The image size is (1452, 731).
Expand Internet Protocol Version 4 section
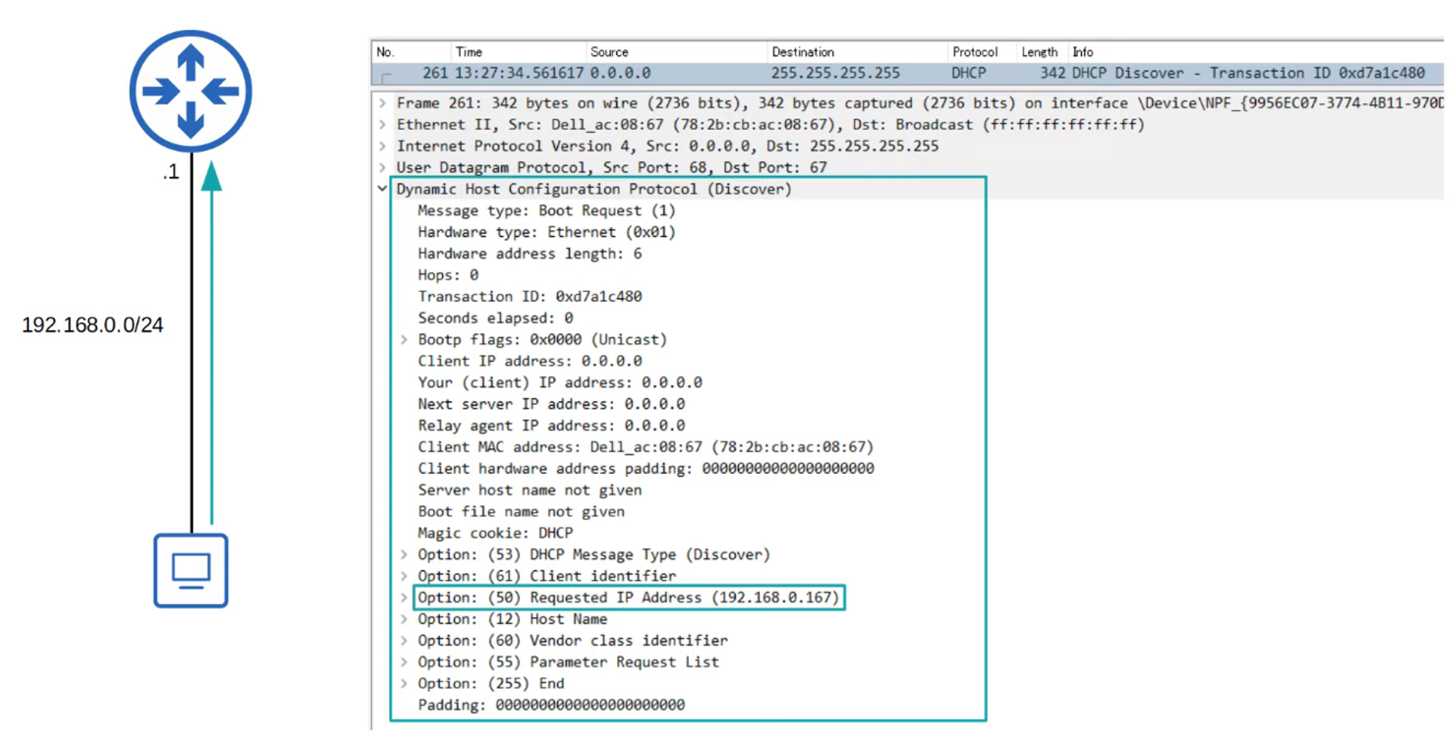pos(383,146)
